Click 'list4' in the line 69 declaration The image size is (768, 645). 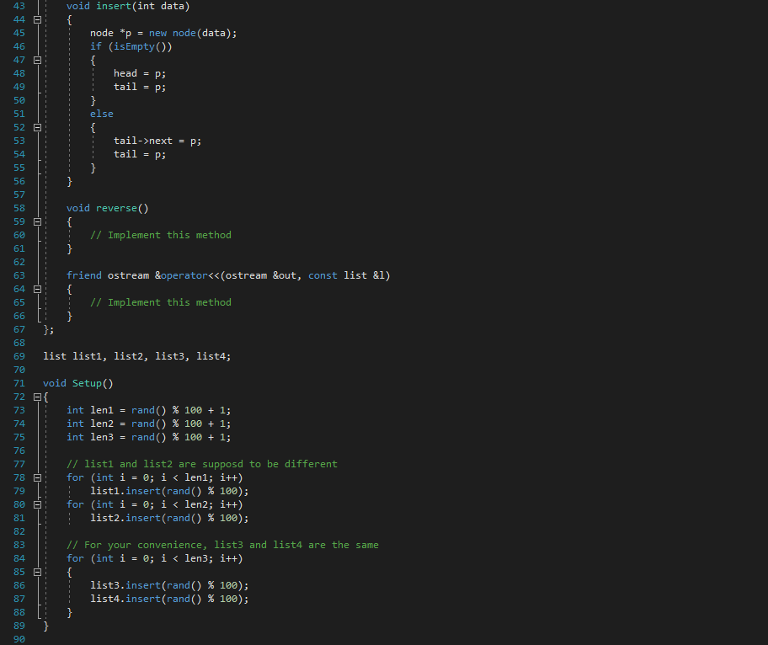coord(211,356)
